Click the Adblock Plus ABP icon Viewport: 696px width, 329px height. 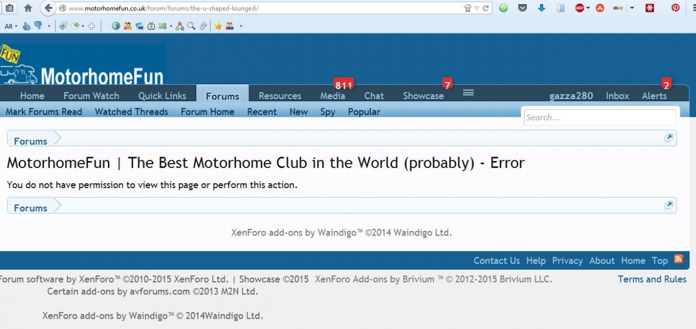coord(580,8)
